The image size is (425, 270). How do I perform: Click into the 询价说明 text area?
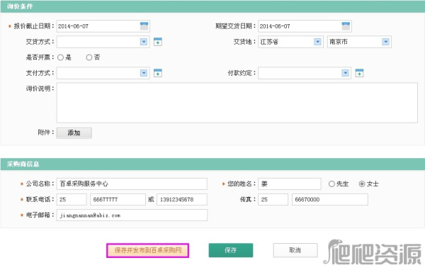point(237,103)
